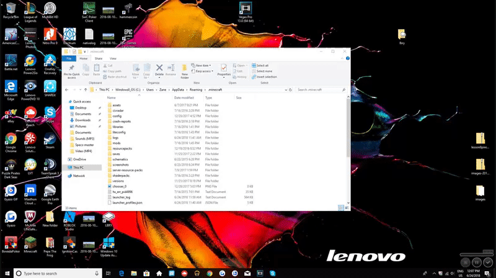Select OneDrive in navigation pane
Screen dimensions: 496x278
[79, 159]
